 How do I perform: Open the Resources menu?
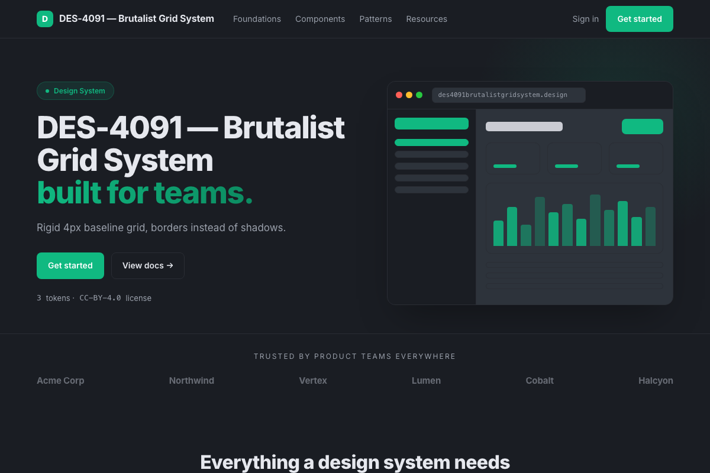click(427, 19)
